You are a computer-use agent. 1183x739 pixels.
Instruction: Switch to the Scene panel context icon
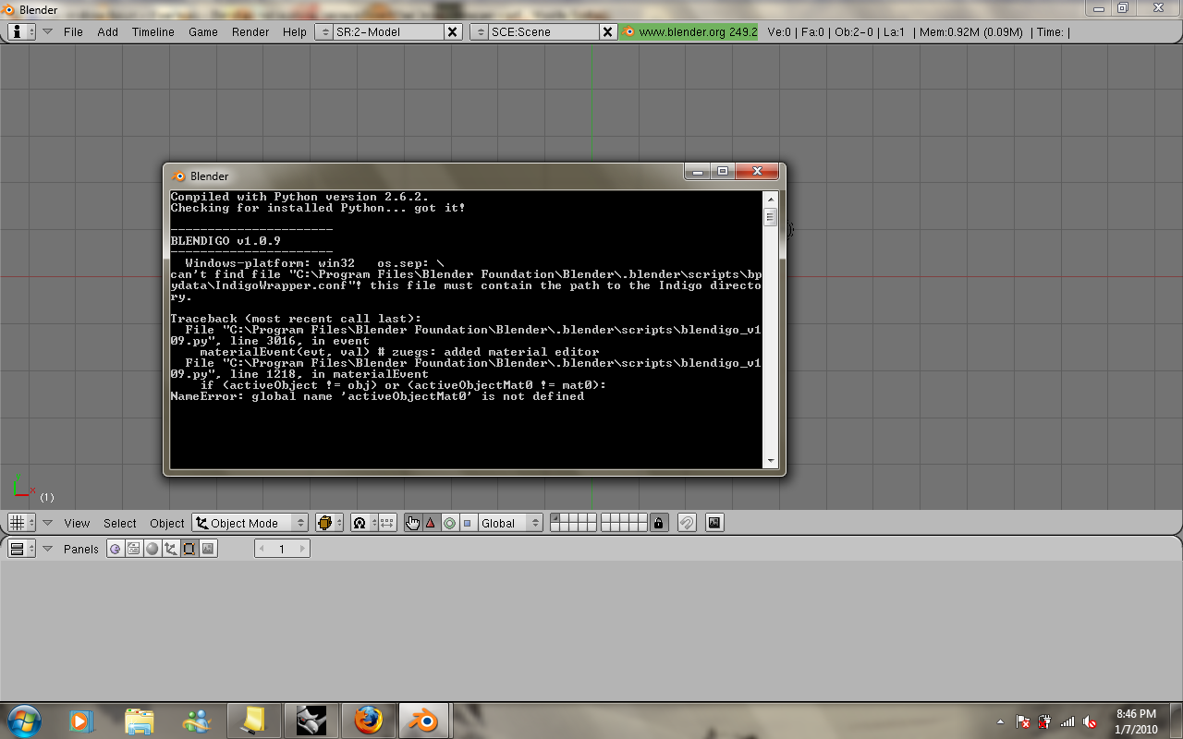(208, 549)
